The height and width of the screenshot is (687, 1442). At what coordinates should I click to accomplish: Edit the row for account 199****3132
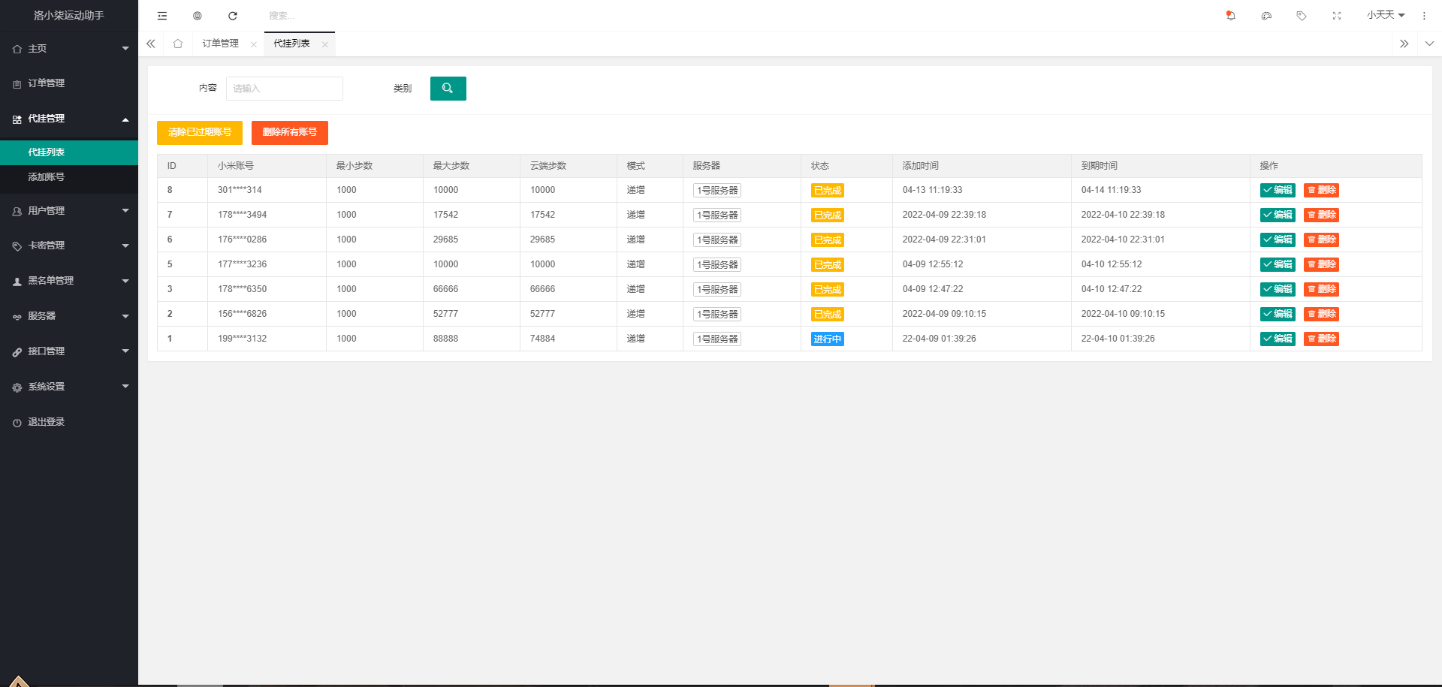[1278, 339]
